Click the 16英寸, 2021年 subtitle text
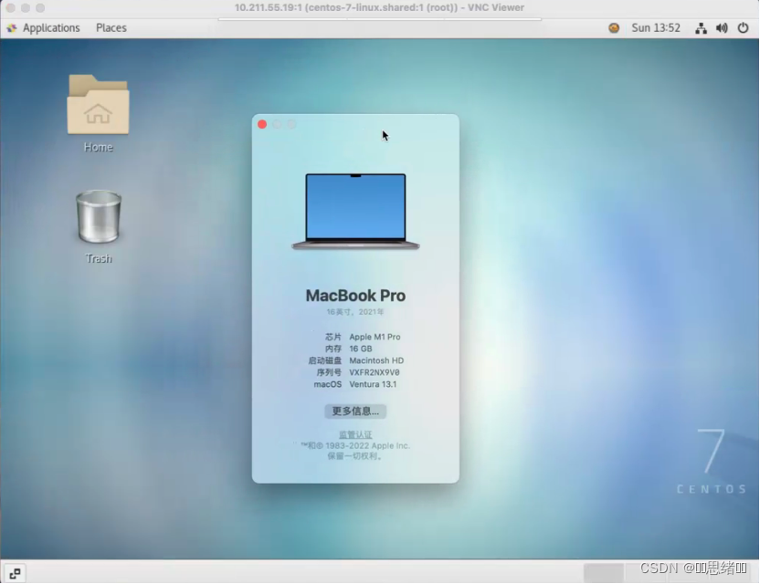The image size is (760, 584). tap(355, 312)
